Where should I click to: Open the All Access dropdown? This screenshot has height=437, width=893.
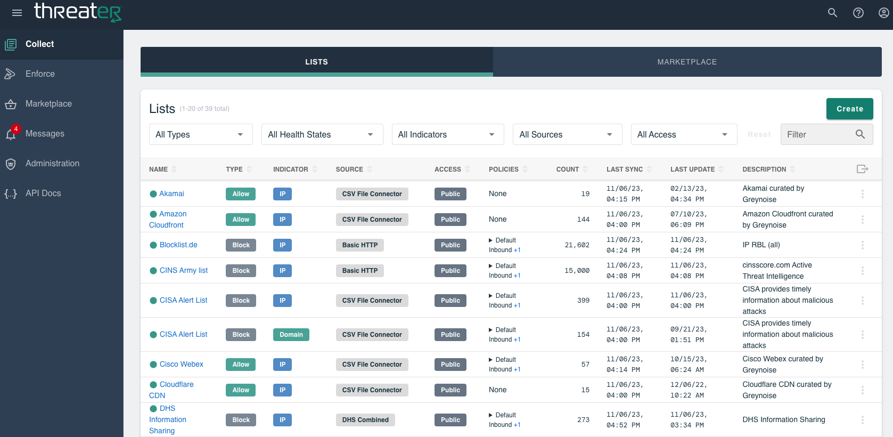click(684, 134)
